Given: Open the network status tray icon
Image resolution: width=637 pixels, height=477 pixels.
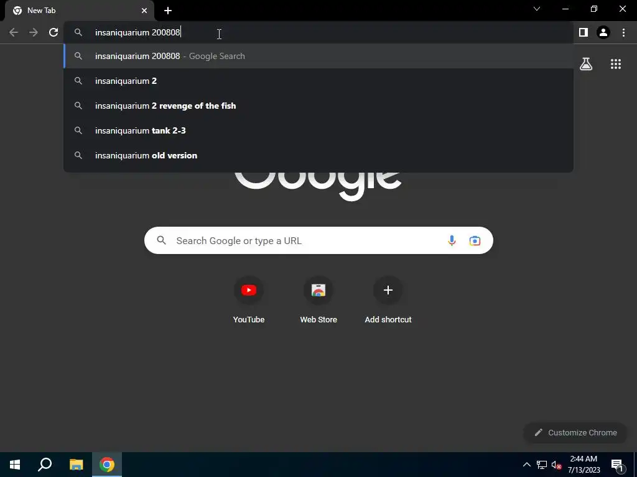Looking at the screenshot, I should (542, 465).
